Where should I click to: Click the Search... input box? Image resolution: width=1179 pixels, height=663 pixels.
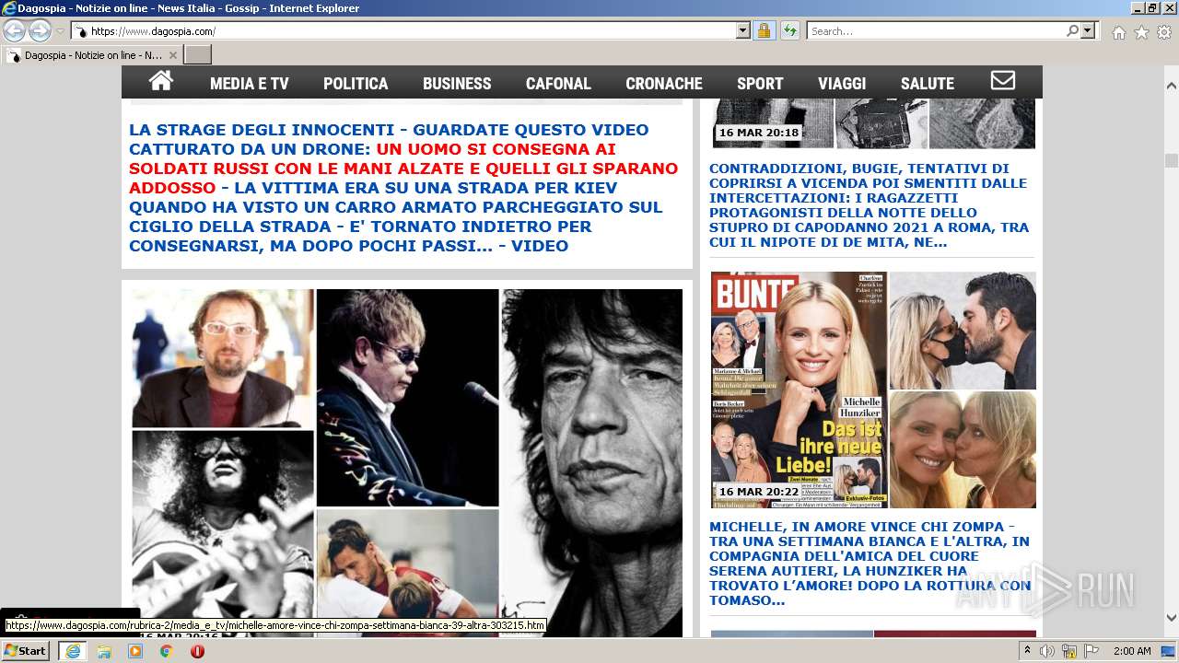[x=936, y=30]
